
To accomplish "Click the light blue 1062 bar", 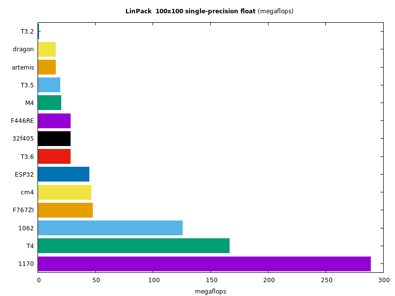I will 110,228.
